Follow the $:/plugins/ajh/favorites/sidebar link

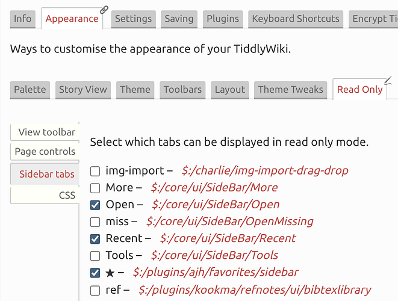click(216, 272)
